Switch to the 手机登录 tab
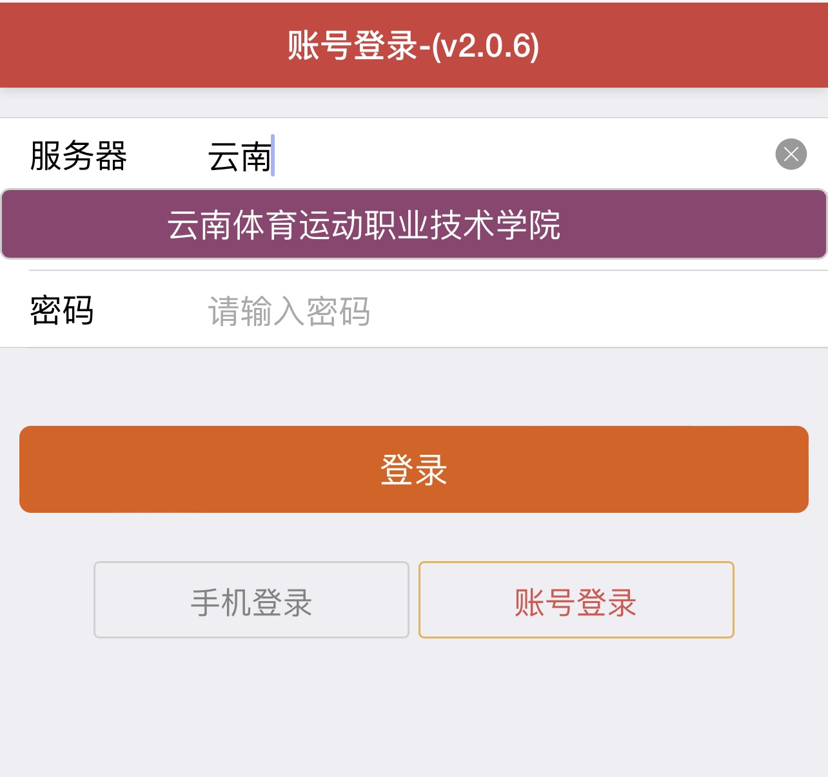Image resolution: width=828 pixels, height=777 pixels. pos(251,600)
